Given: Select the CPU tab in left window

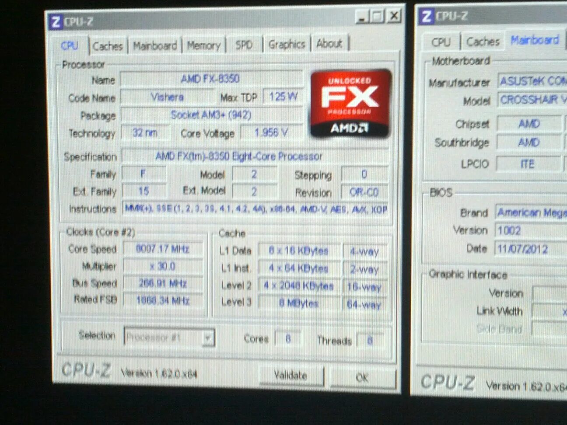Looking at the screenshot, I should click(x=70, y=45).
